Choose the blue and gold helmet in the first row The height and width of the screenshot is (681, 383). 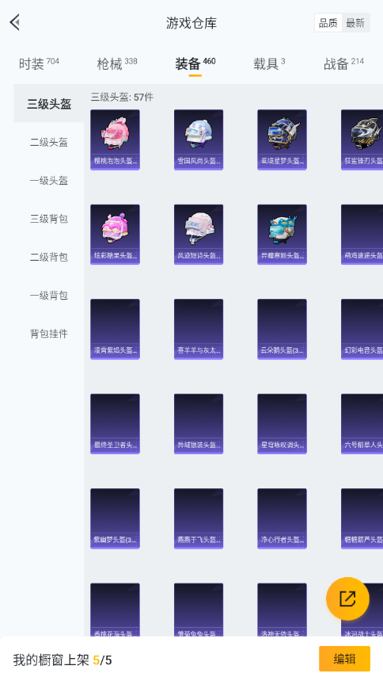click(282, 140)
